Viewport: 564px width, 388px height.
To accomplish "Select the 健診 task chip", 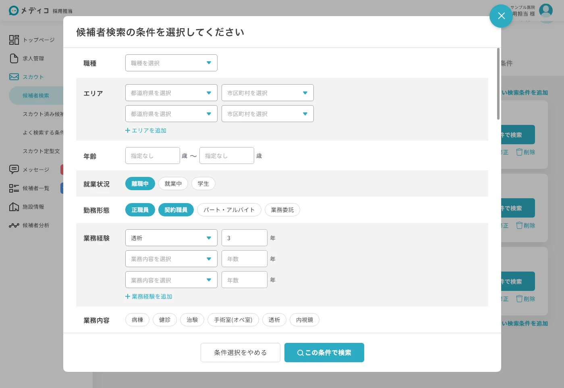I will [165, 320].
